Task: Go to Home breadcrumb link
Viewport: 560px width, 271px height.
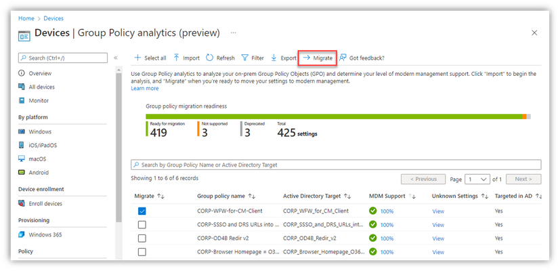Action: [26, 18]
